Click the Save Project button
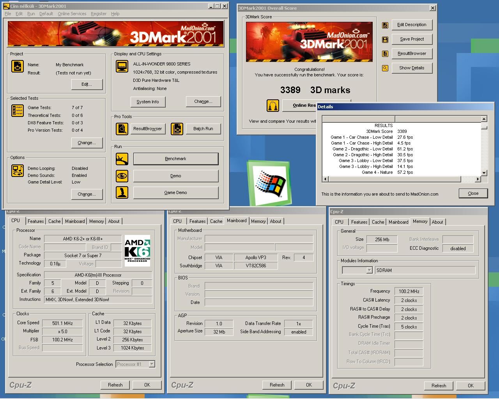Viewport: 499px width, 399px height. click(412, 39)
